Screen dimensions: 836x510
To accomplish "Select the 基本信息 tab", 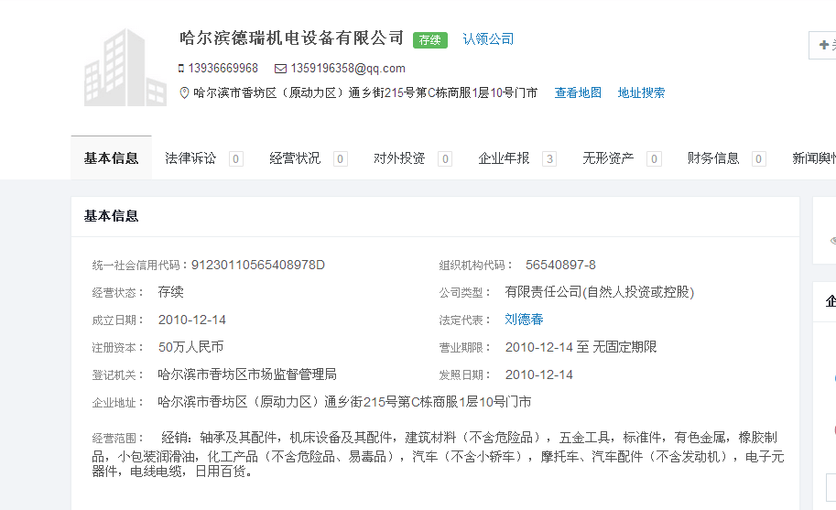I will [x=111, y=158].
